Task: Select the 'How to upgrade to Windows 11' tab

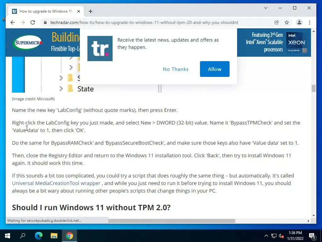Action: coord(46,11)
